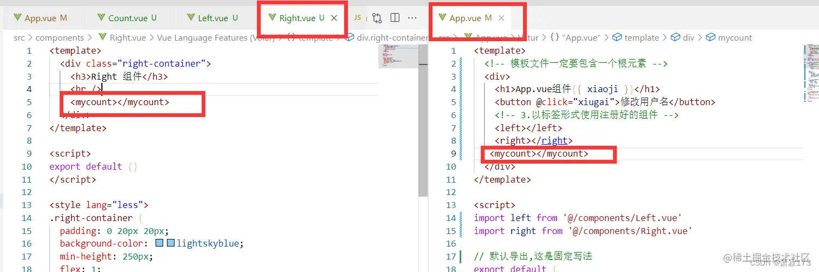Viewport: 819px width, 272px height.
Task: Click the Vue icon on Right.vue tab
Action: (273, 18)
